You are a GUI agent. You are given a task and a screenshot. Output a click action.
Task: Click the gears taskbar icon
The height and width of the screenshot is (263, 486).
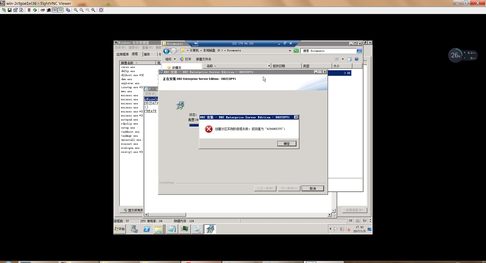197,229
